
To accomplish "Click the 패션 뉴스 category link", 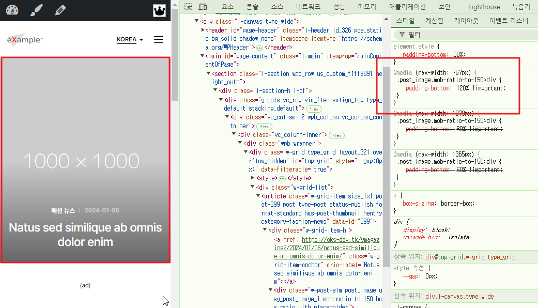I will pos(63,211).
